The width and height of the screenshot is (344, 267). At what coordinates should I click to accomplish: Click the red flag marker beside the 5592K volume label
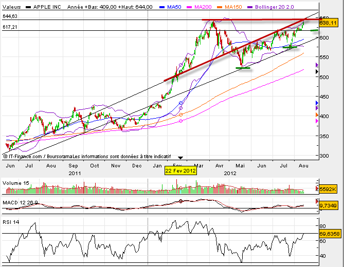[x=316, y=189]
